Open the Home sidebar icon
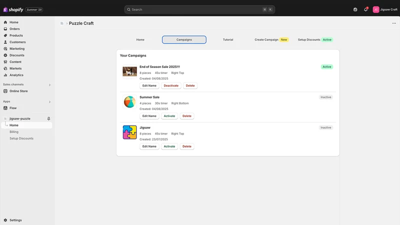The height and width of the screenshot is (225, 400). (x=5, y=22)
